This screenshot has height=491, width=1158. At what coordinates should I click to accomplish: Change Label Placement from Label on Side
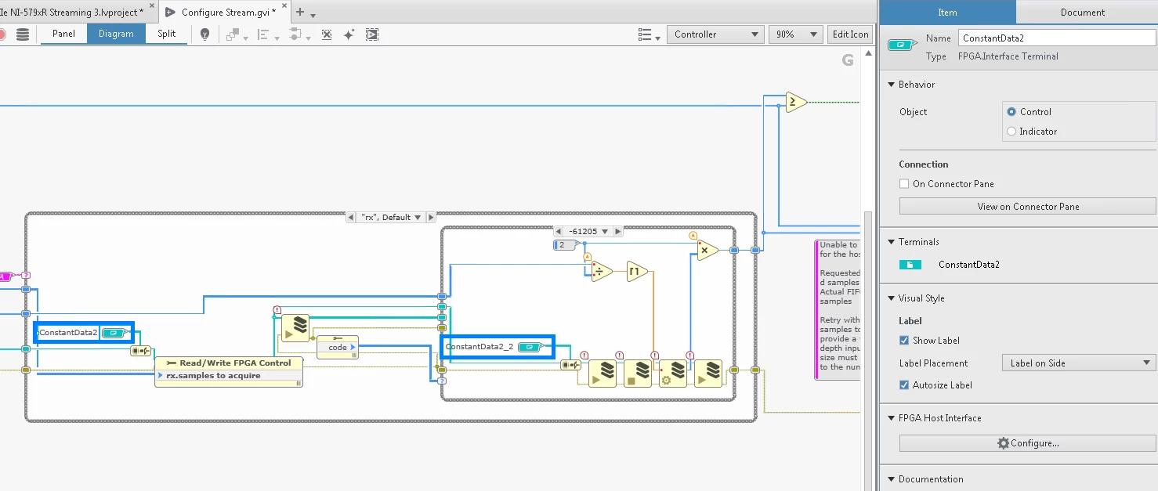[x=1077, y=363]
